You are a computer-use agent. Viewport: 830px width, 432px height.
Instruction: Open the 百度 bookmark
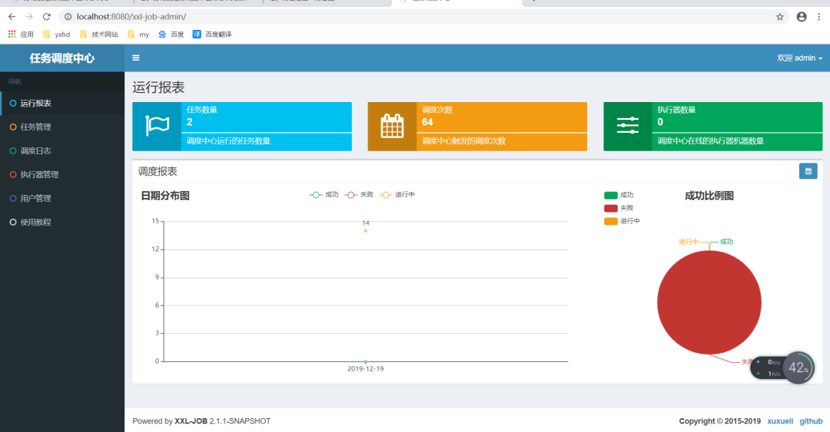pos(171,35)
